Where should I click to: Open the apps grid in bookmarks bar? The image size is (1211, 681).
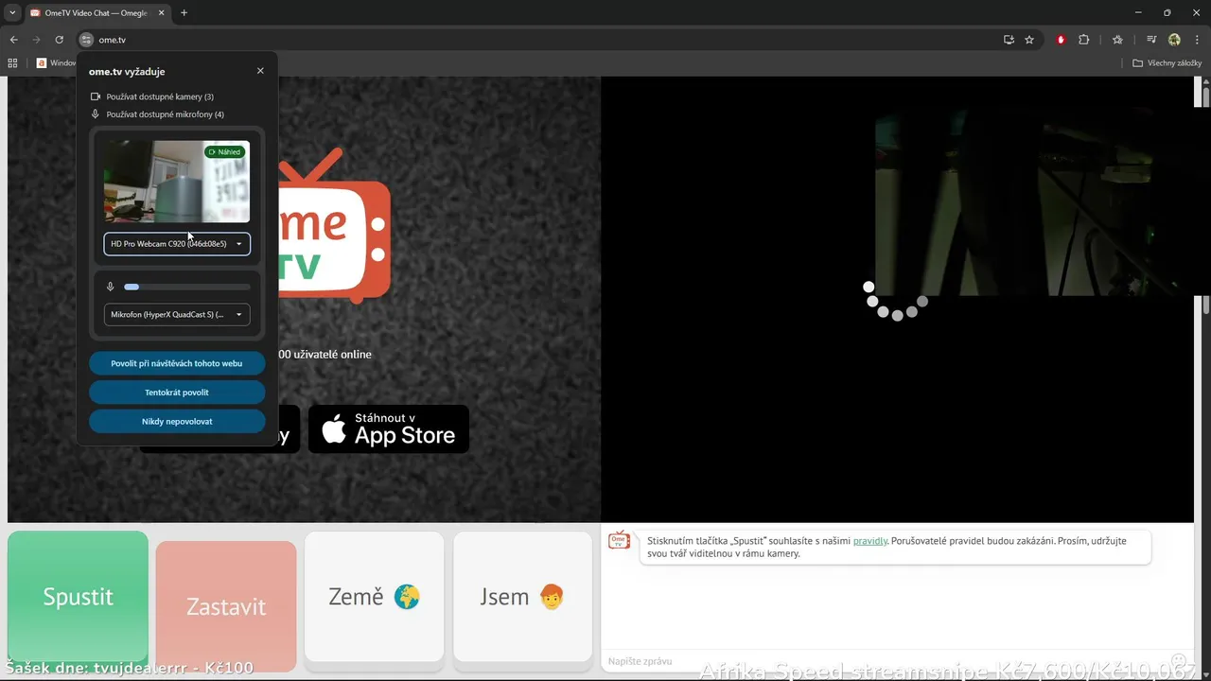pyautogui.click(x=13, y=63)
